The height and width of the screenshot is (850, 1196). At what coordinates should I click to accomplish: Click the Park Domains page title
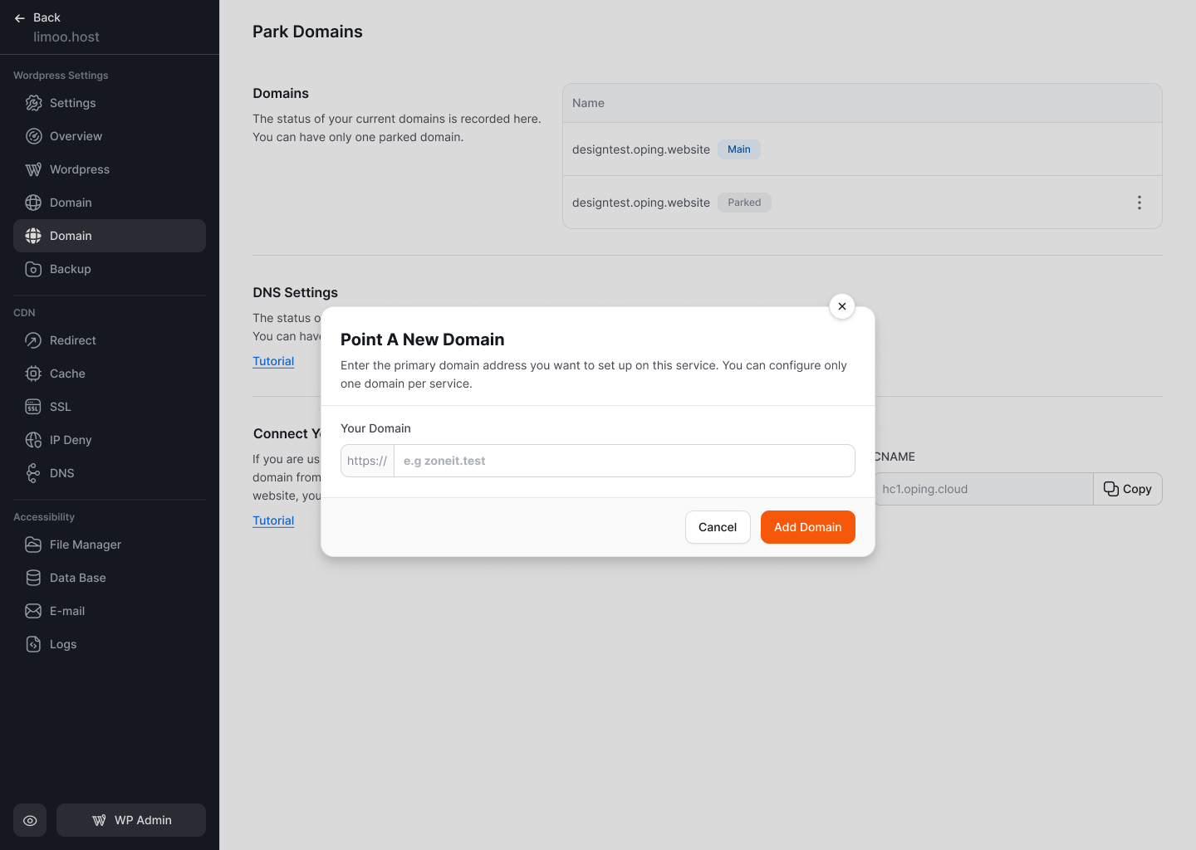pos(307,32)
